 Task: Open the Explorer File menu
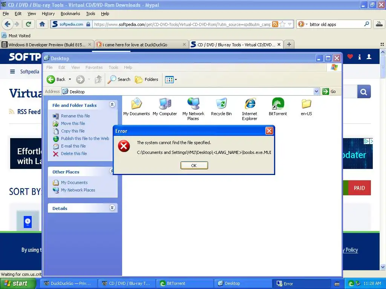coord(49,67)
